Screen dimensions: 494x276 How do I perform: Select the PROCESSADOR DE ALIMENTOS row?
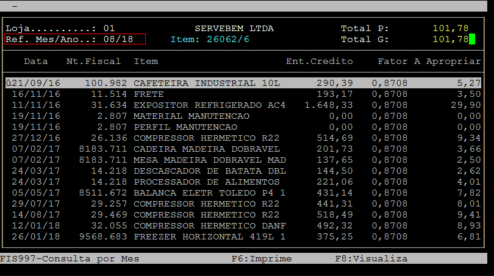coord(206,182)
